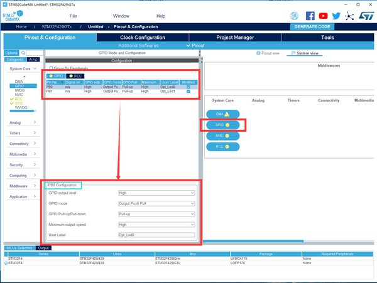Click the ST logo icon
377x283 pixels.
pyautogui.click(x=366, y=16)
